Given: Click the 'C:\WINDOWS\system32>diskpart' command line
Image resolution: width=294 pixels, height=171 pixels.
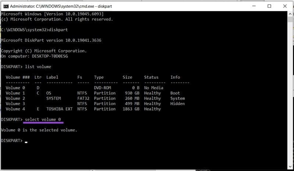Looking at the screenshot, I should tap(35, 30).
